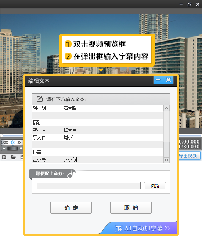Click the 导出视频 button in the main window
Viewport: 202px width, 236px height.
[189, 156]
